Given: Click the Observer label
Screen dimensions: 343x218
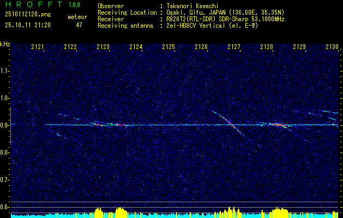Looking at the screenshot, I should 111,6.
